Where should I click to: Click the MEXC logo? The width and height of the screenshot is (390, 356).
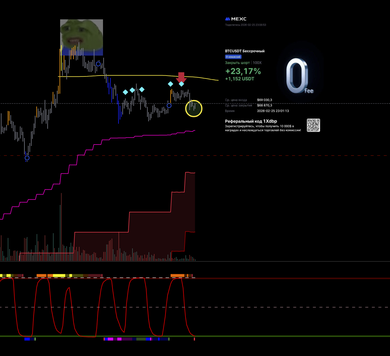[235, 19]
